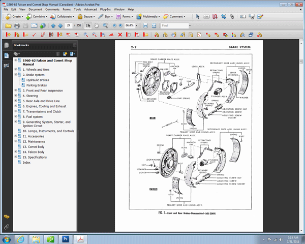This screenshot has height=244, width=305.
Task: Open the bookmarks options gear menu
Action: [17, 54]
